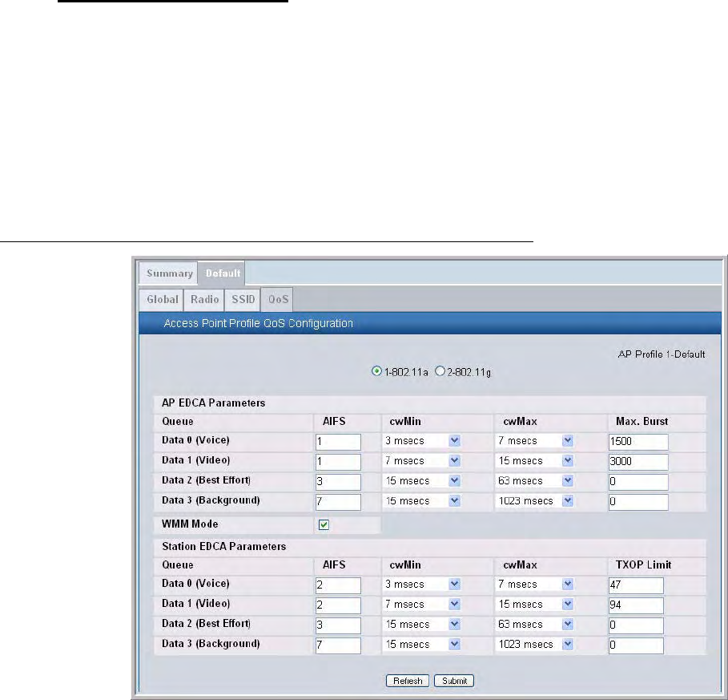
Task: Open Station Background cwMax dropdown
Action: pyautogui.click(x=535, y=644)
